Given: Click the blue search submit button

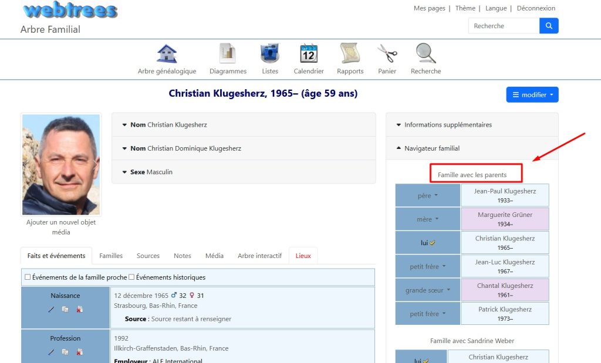Looking at the screenshot, I should [549, 26].
